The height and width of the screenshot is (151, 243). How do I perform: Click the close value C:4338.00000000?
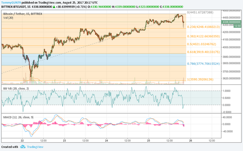(171, 7)
